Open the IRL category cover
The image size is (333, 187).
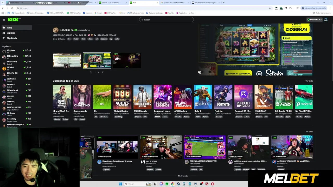[x=102, y=97]
